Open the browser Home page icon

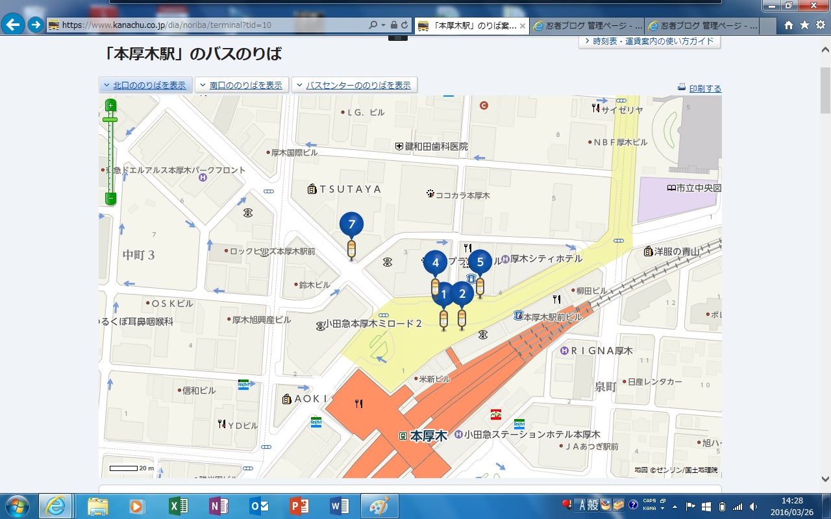pos(789,25)
